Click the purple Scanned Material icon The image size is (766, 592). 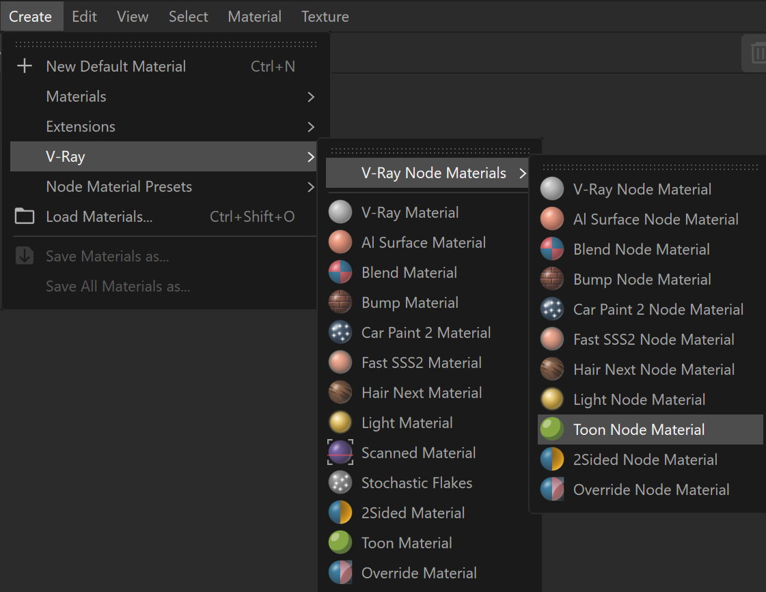(x=340, y=453)
